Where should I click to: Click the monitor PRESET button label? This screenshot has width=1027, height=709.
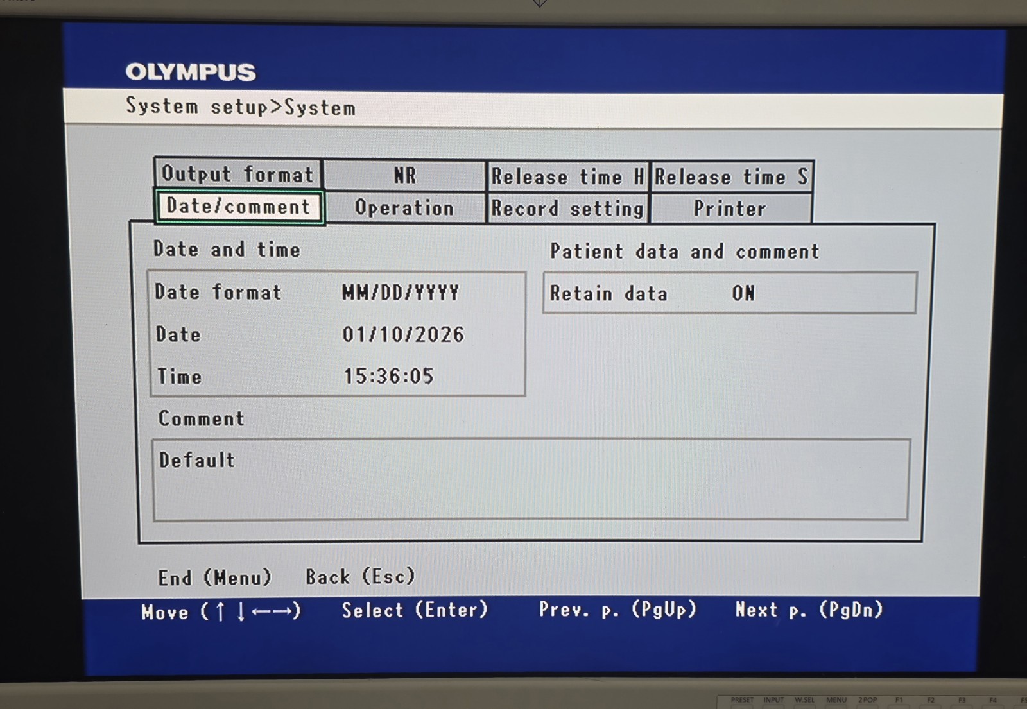(742, 700)
